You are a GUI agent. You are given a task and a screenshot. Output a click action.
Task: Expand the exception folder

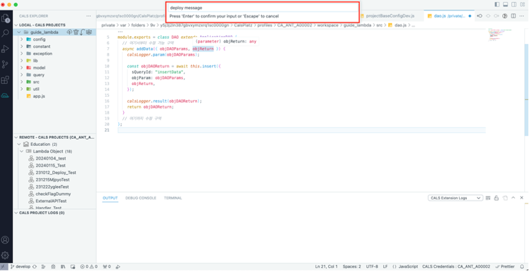pyautogui.click(x=22, y=53)
